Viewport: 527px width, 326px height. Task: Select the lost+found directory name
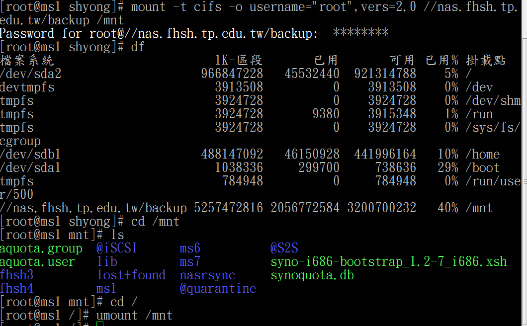coord(131,274)
